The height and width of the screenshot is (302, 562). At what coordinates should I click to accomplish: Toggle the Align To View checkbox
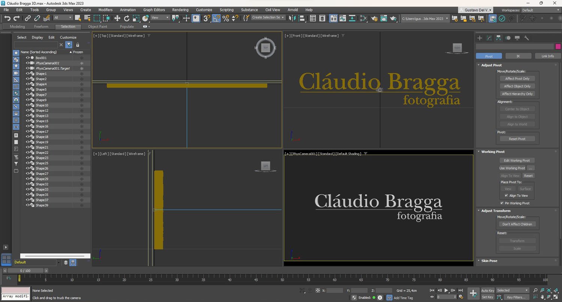click(507, 195)
